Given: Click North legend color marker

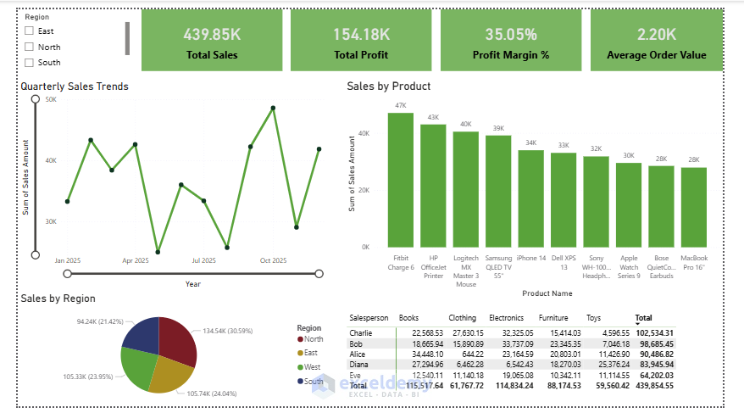Looking at the screenshot, I should [x=300, y=339].
